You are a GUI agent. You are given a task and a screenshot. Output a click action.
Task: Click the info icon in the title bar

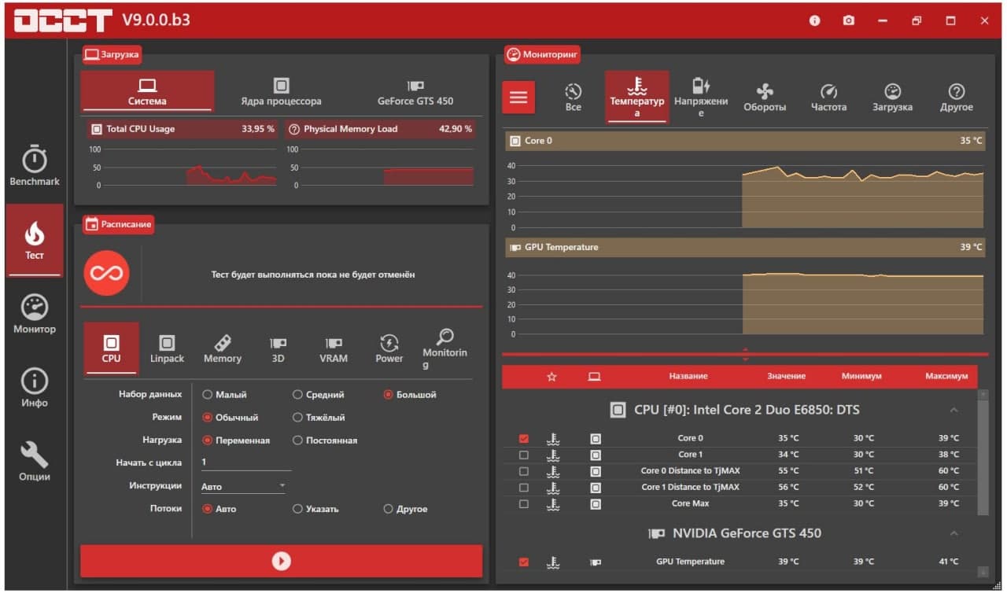coord(815,20)
